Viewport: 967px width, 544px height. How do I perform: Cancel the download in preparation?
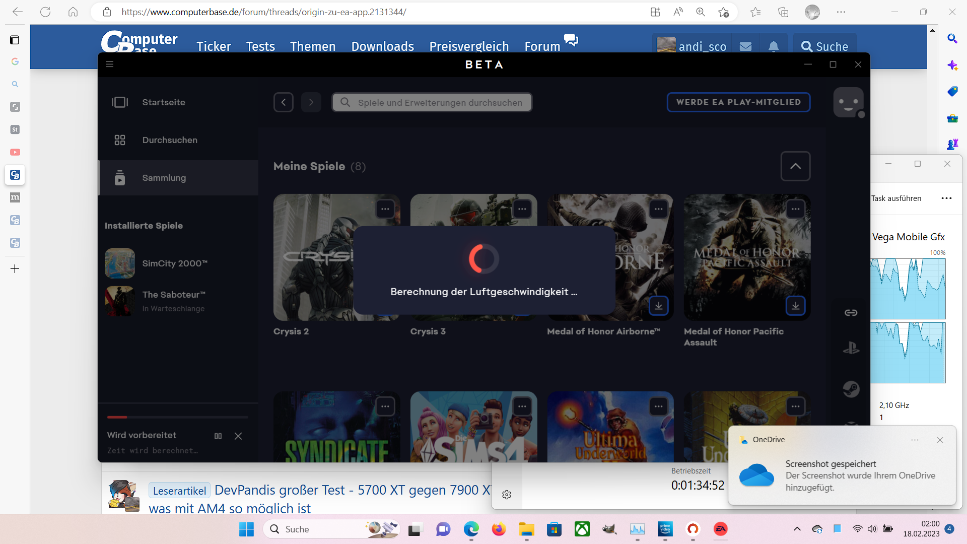tap(238, 436)
